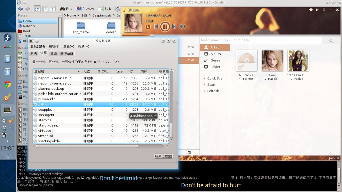Viewport: 342px width, 192px height.
Task: Open the Jewel artist card
Action: point(272,65)
